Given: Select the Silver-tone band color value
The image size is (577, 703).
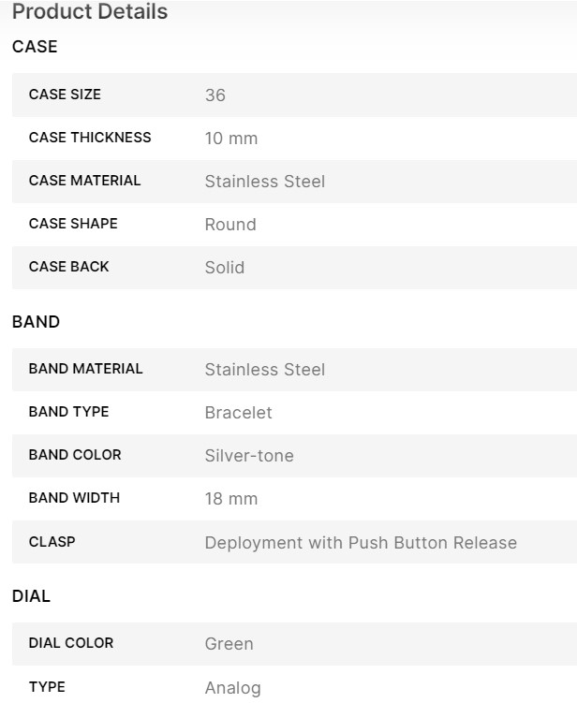Looking at the screenshot, I should coord(249,456).
